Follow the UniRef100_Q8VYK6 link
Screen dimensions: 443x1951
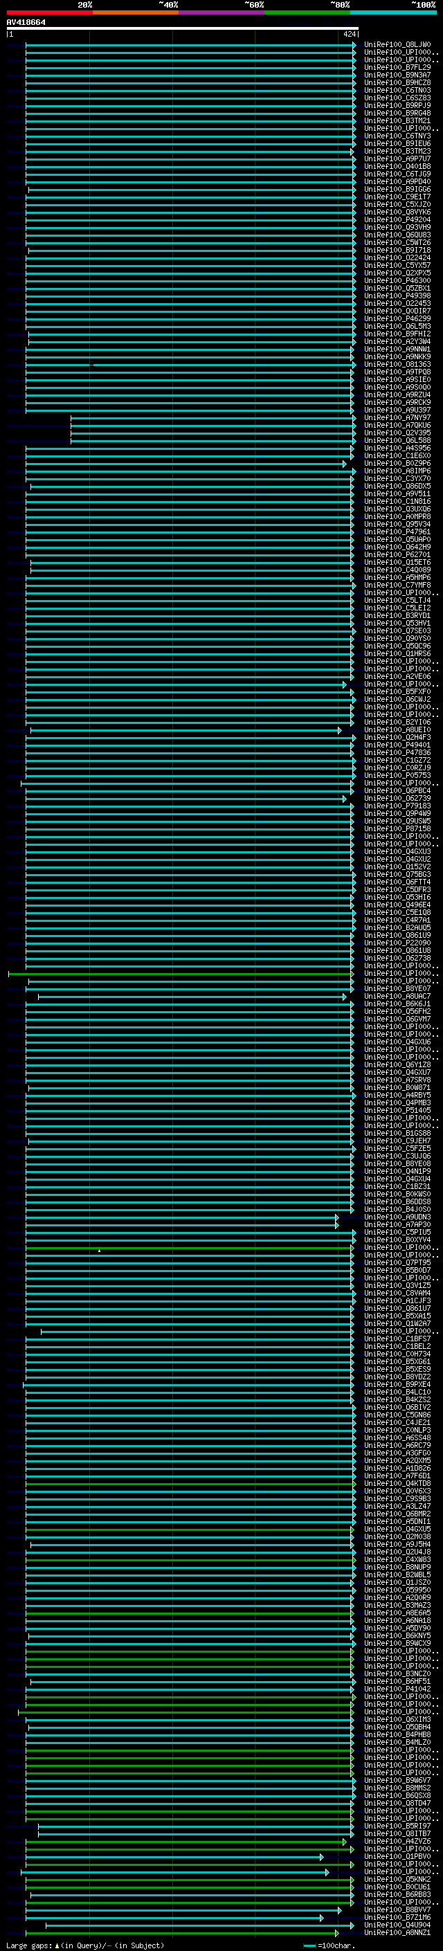[x=397, y=212]
